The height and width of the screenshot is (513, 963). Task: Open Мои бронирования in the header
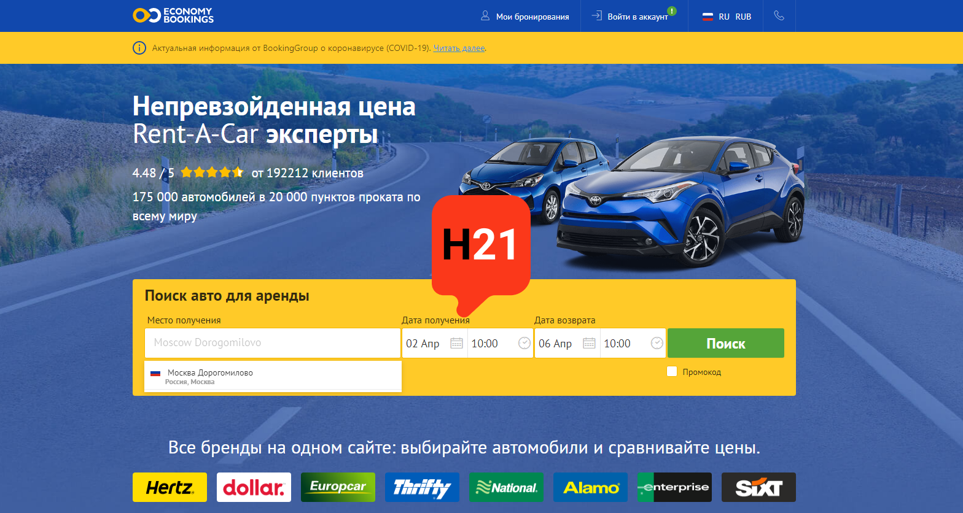coord(525,17)
